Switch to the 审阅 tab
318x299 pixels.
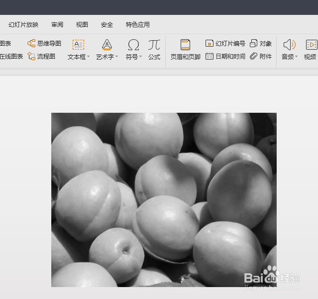point(57,25)
